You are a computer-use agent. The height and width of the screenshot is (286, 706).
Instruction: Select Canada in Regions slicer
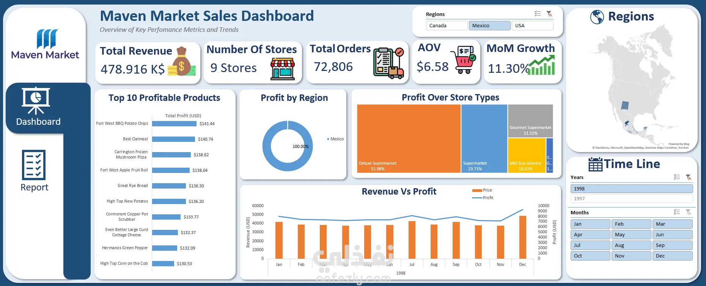pos(447,25)
